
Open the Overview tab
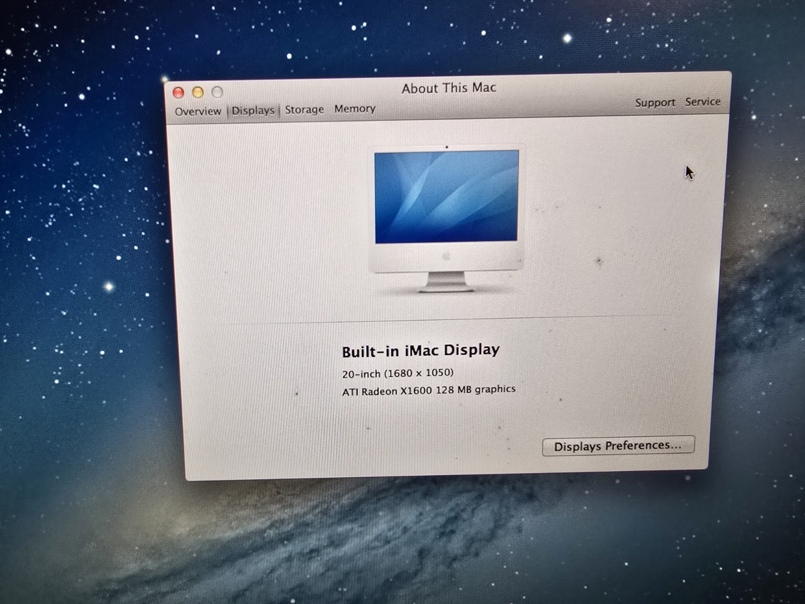click(x=198, y=111)
